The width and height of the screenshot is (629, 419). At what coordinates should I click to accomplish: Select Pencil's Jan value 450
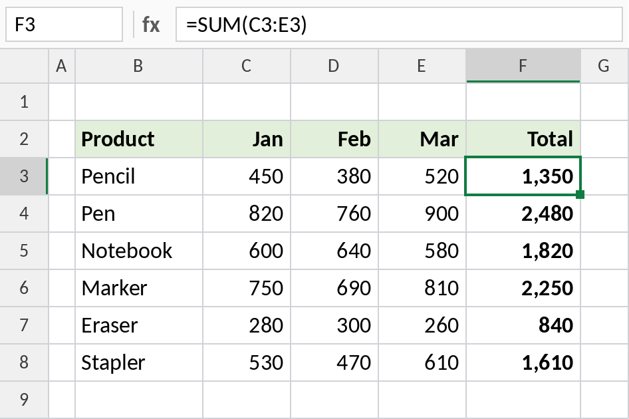click(x=247, y=176)
